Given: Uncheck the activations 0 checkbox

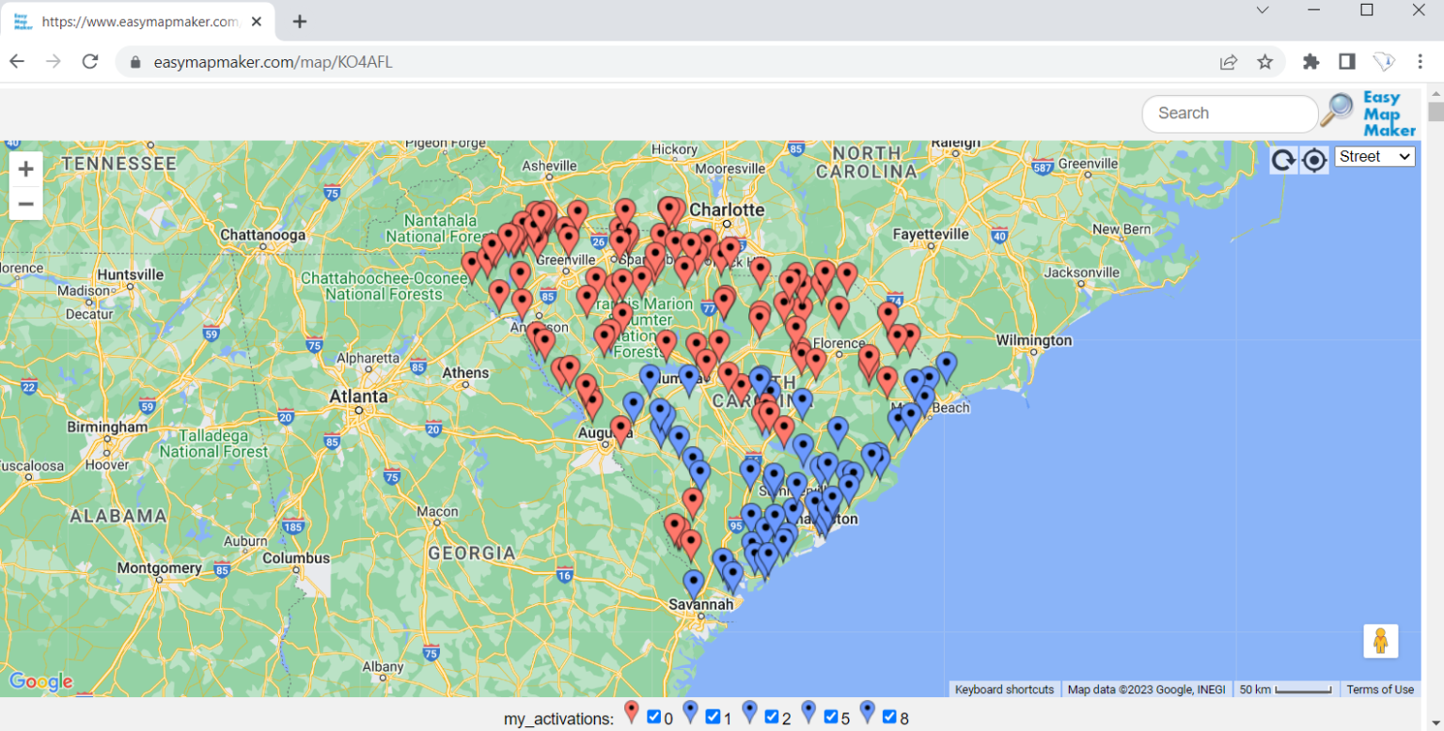Looking at the screenshot, I should [x=654, y=717].
